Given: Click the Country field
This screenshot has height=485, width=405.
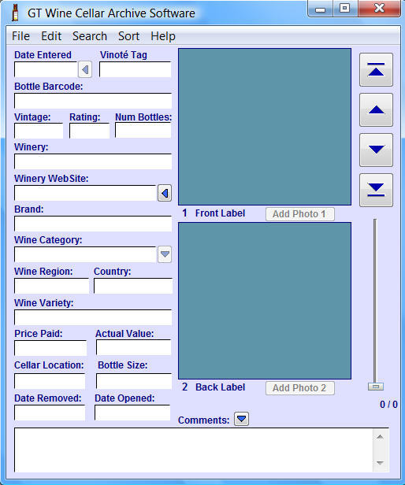Looking at the screenshot, I should coord(133,286).
